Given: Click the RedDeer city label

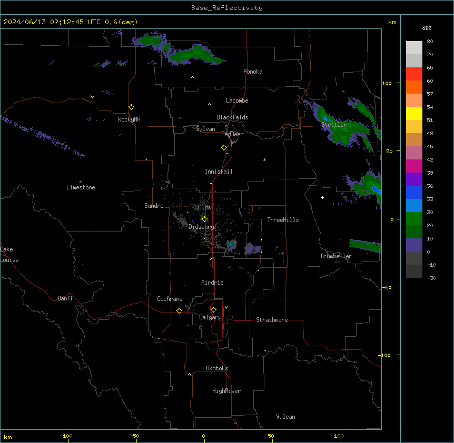Looking at the screenshot, I should tap(232, 134).
